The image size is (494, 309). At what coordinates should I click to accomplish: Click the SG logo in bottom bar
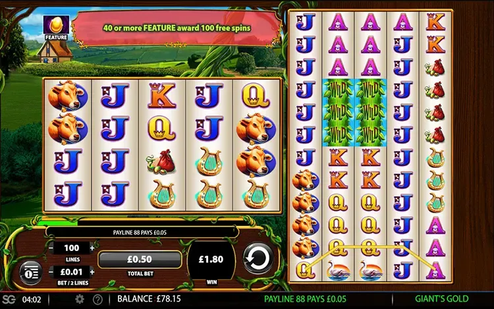tap(9, 299)
